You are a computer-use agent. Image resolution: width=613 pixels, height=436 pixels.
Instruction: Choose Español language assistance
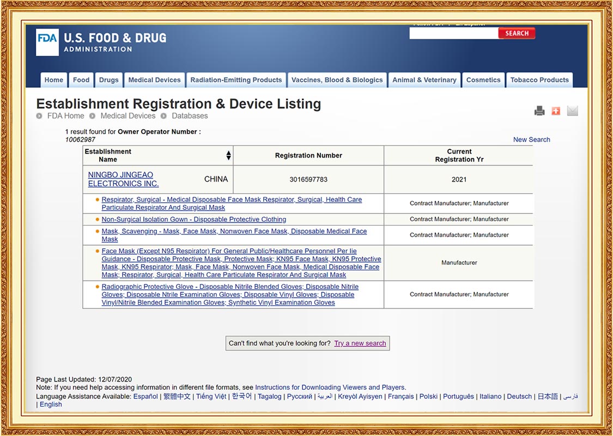[145, 396]
